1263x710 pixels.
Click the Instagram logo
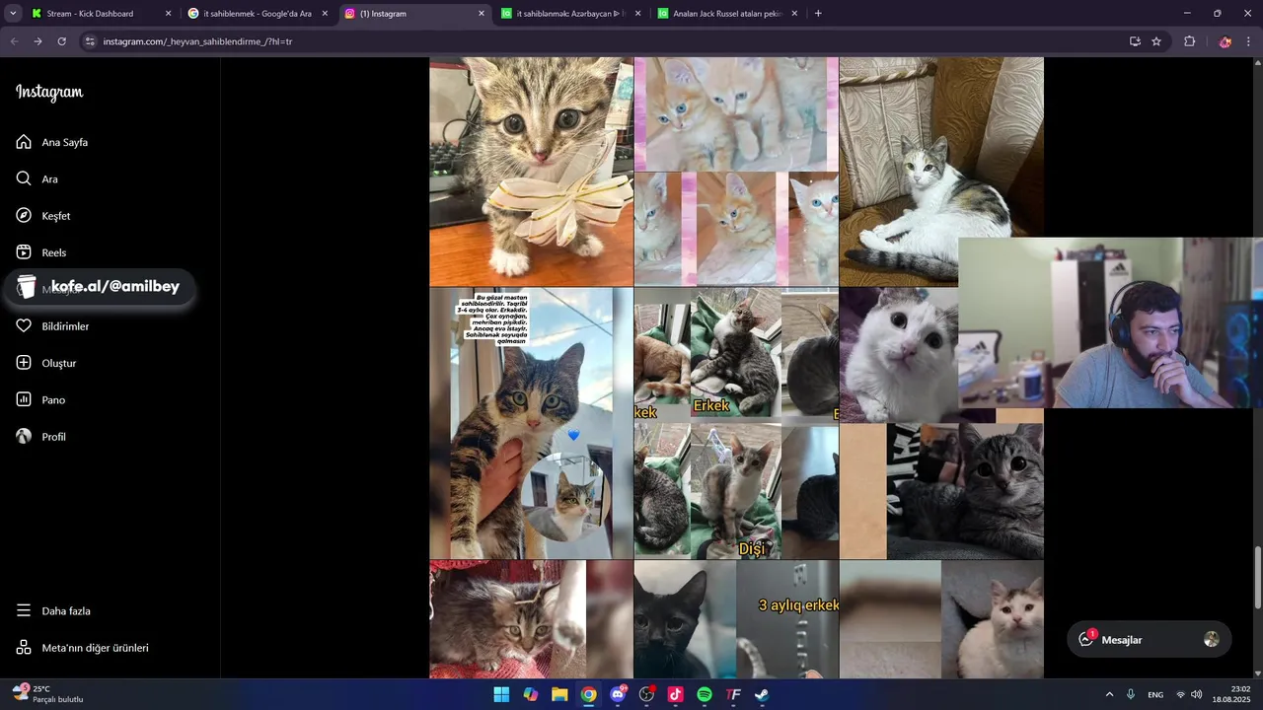[49, 93]
